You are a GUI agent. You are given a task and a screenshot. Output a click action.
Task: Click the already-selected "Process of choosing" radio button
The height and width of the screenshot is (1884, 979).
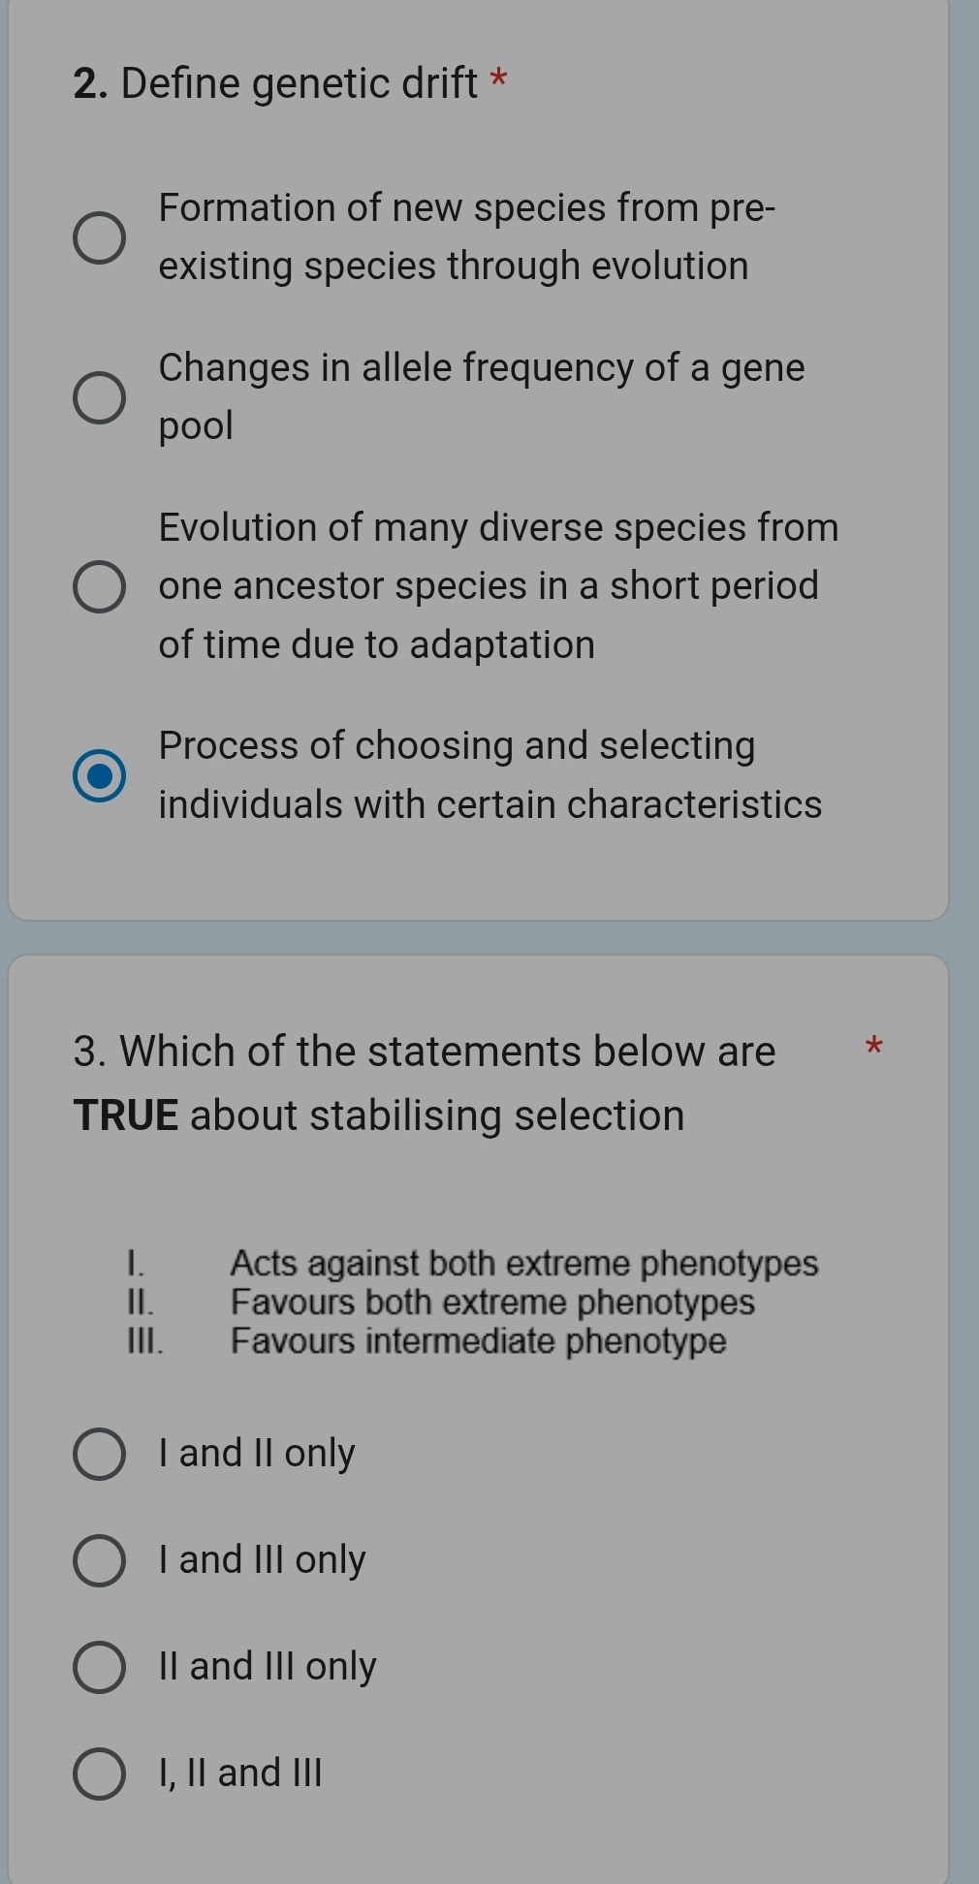(98, 774)
